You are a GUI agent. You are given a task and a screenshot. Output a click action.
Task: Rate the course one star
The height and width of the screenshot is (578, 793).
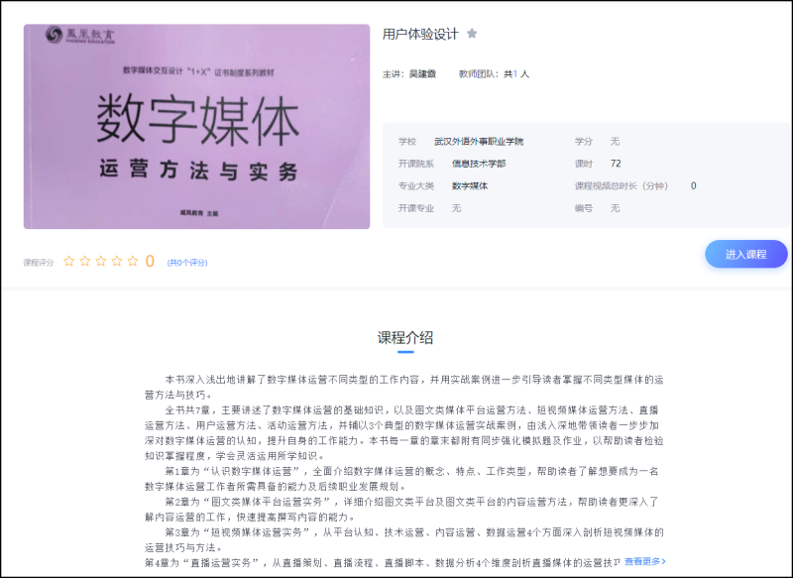69,262
